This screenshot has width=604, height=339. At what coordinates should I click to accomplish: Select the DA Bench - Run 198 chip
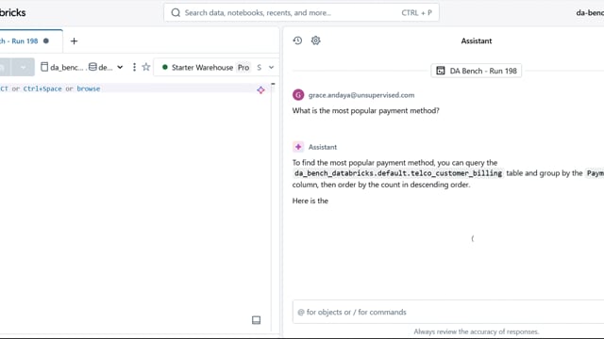(x=476, y=71)
